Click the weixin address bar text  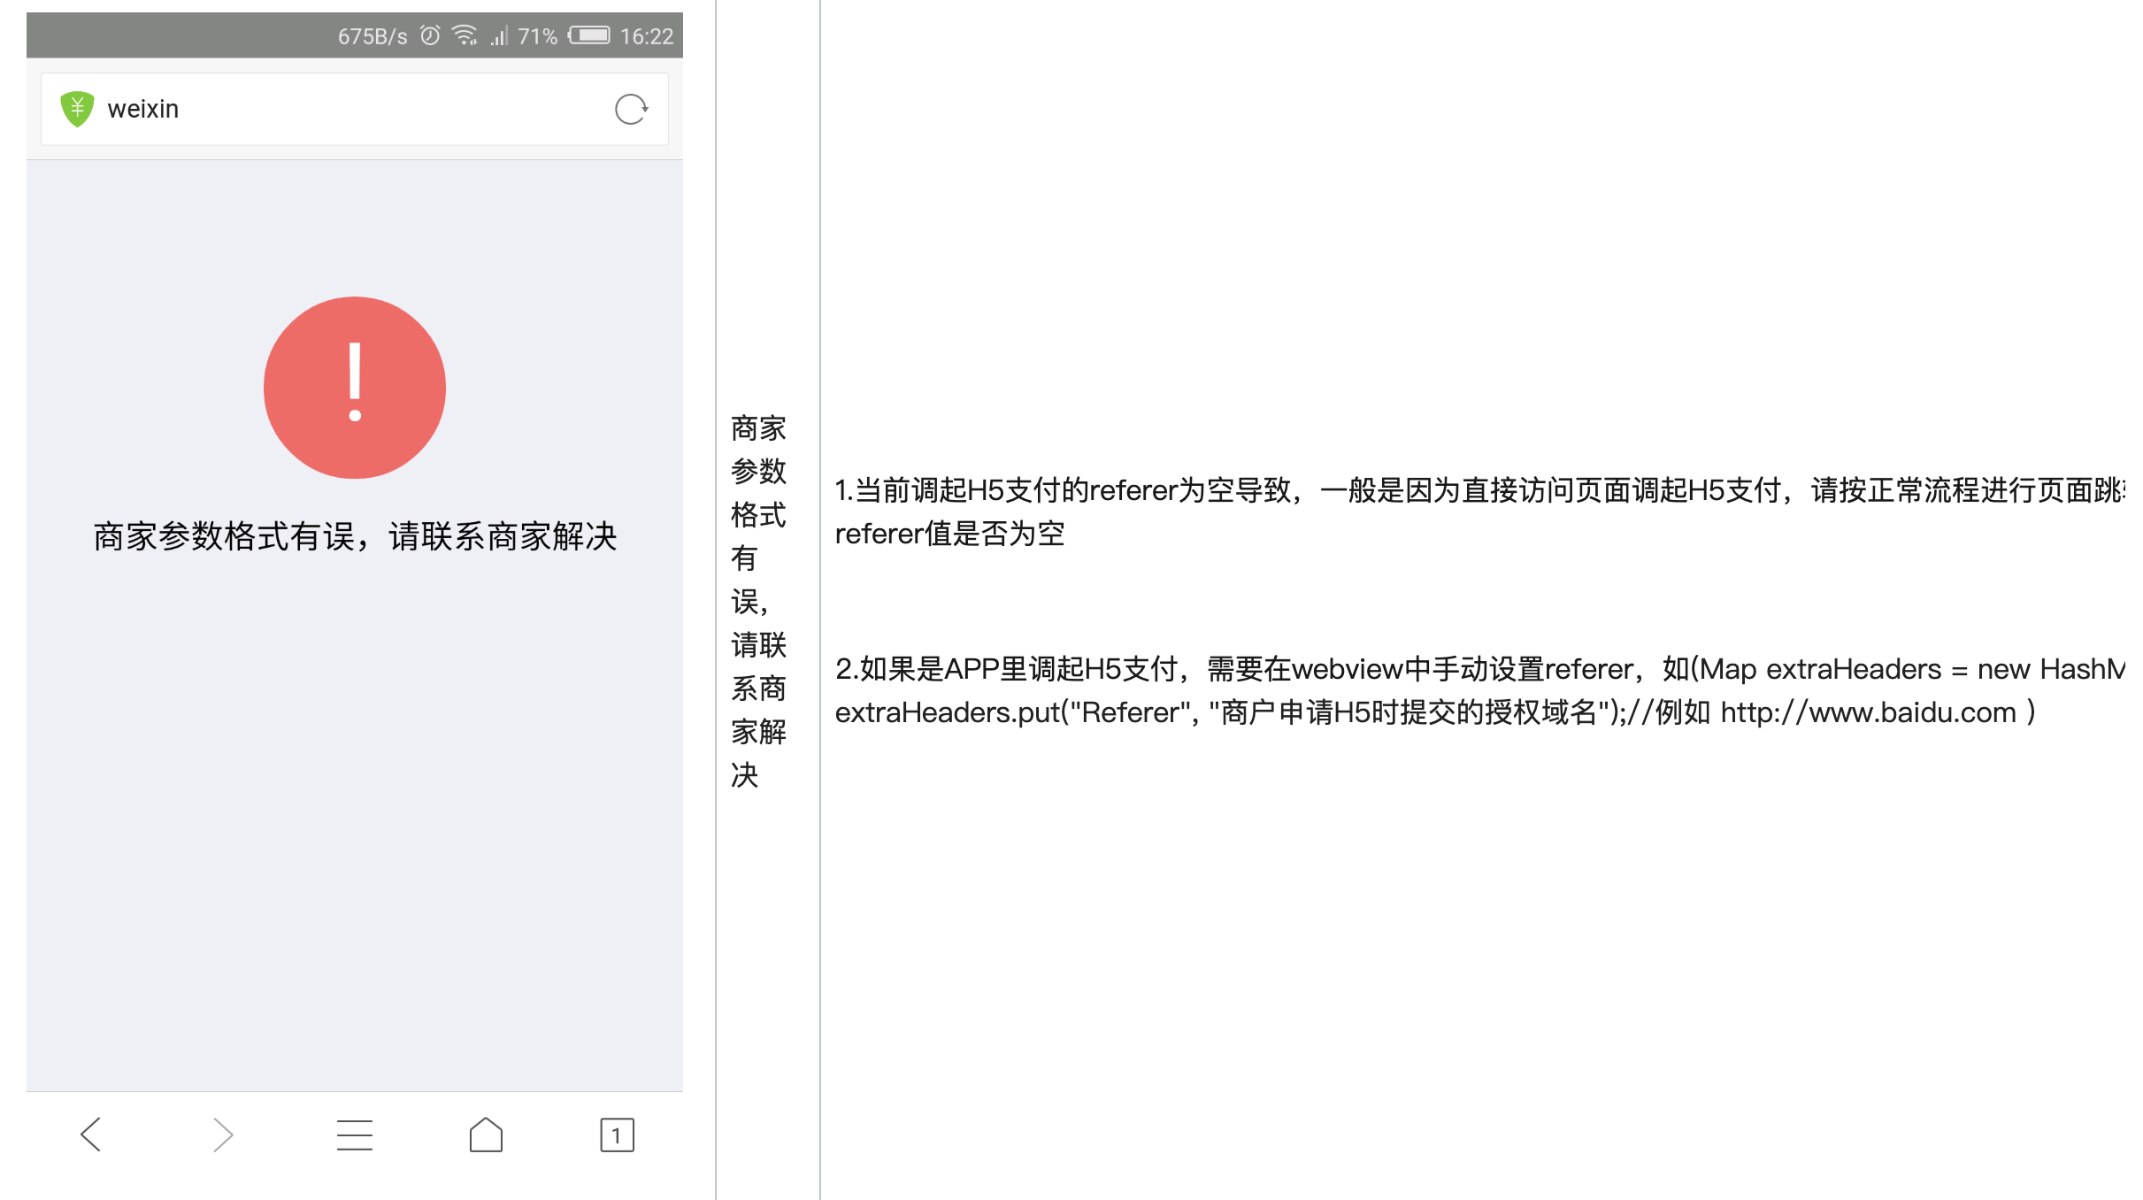click(143, 109)
